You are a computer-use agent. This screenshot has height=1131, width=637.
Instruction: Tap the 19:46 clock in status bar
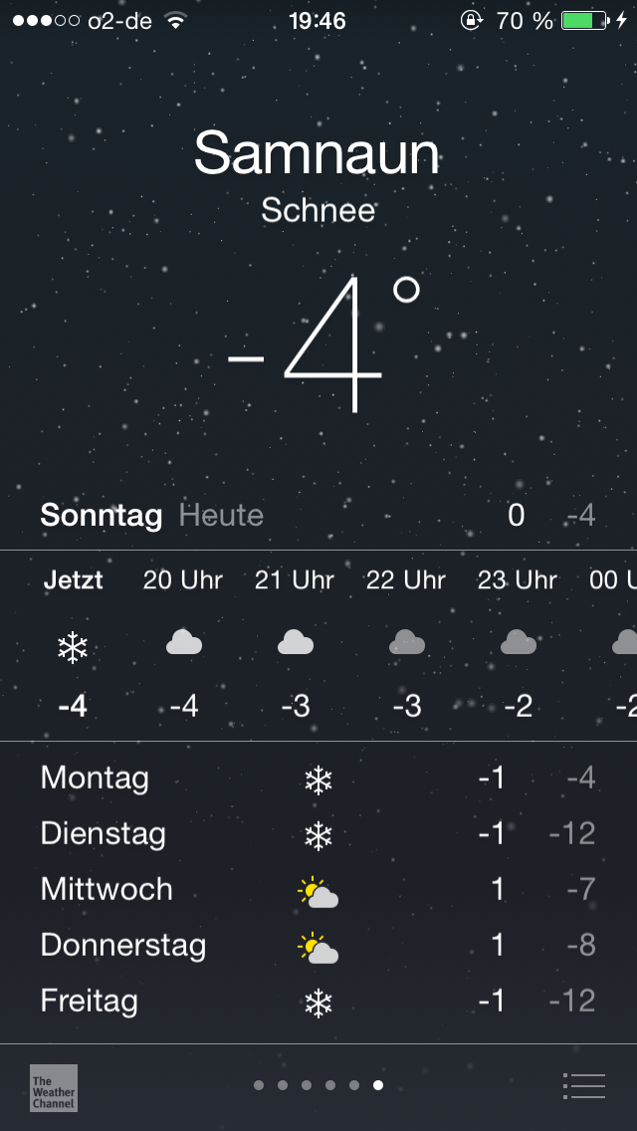(x=318, y=21)
